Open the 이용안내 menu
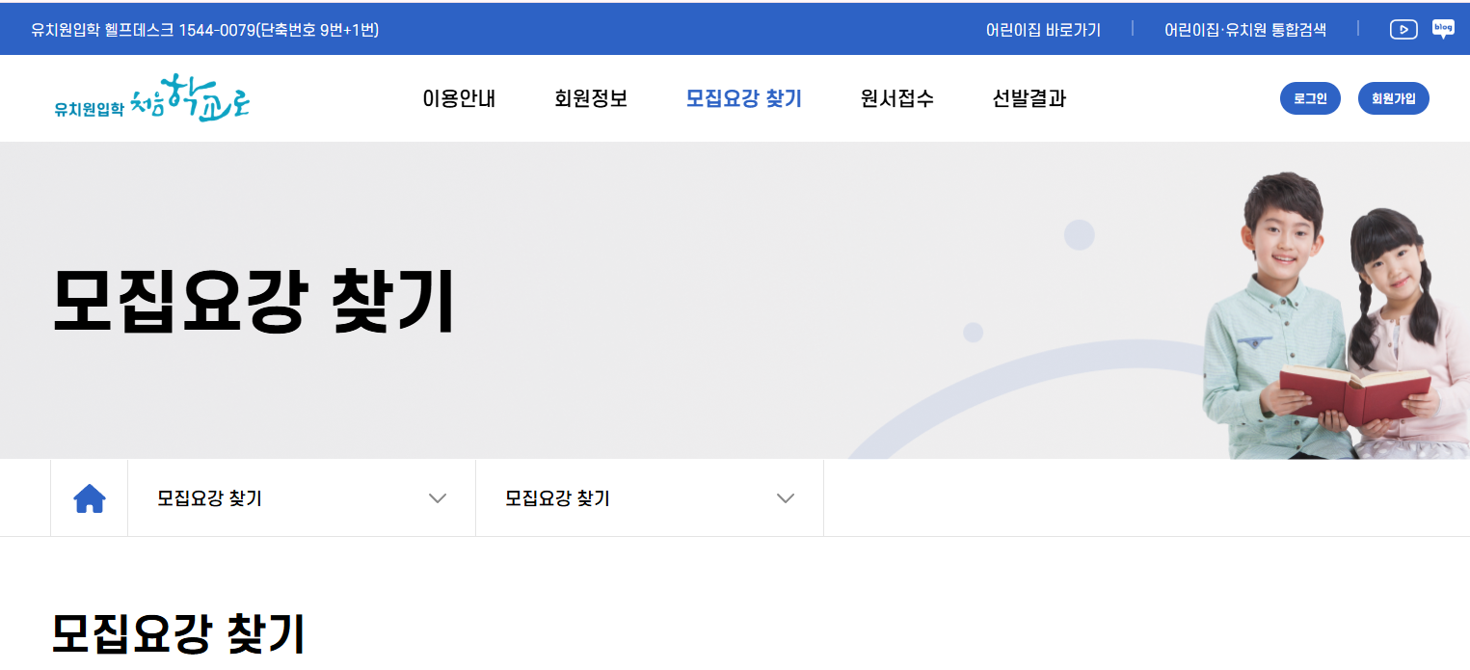 [459, 98]
